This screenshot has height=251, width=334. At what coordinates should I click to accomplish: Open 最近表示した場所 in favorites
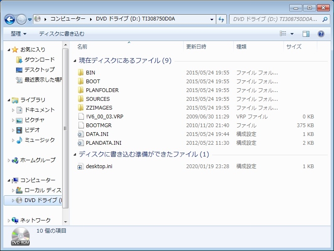click(43, 79)
